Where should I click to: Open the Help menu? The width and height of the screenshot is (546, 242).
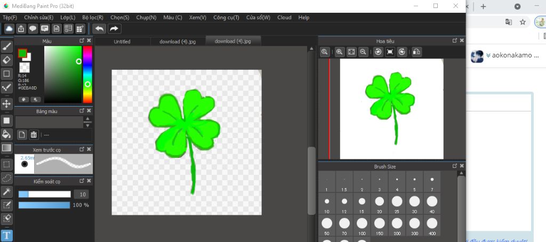click(x=303, y=18)
